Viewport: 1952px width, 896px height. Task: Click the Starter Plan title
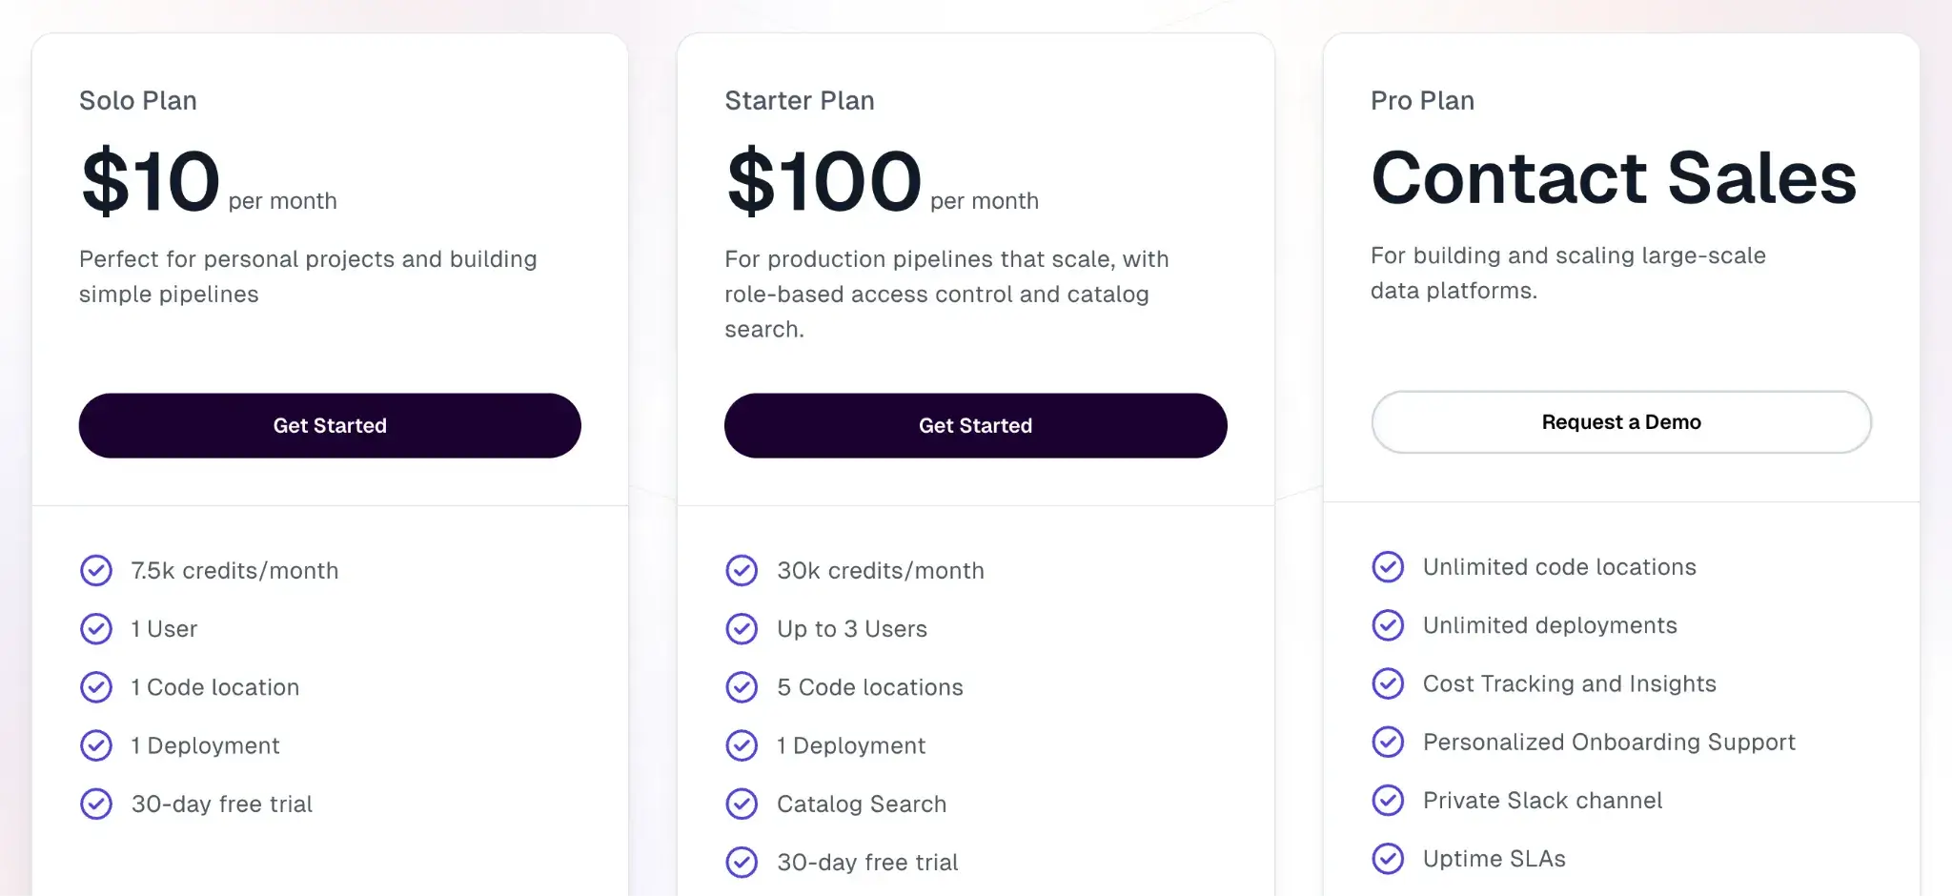pyautogui.click(x=799, y=100)
